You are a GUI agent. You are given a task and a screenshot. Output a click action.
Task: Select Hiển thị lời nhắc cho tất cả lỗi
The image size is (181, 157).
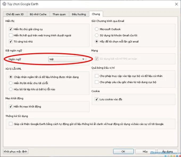point(11,83)
